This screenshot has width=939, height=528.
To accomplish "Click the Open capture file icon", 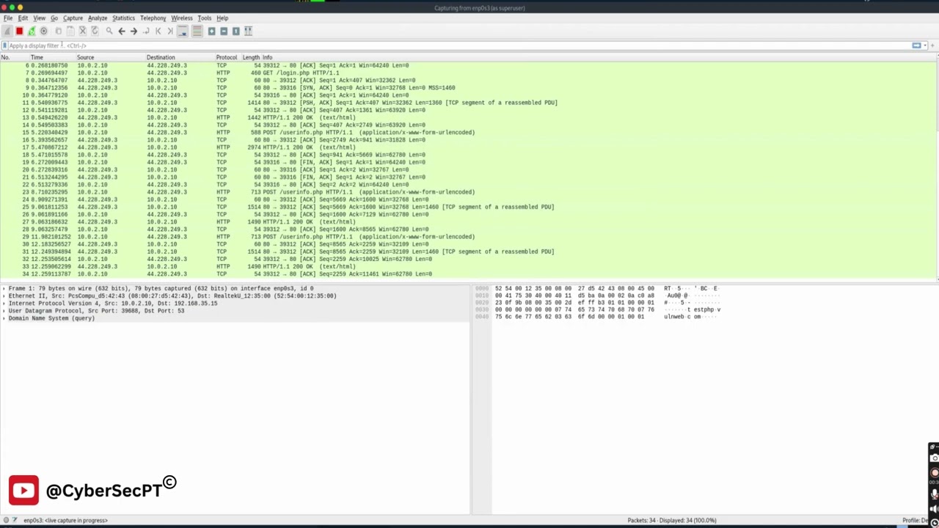I will tap(59, 31).
